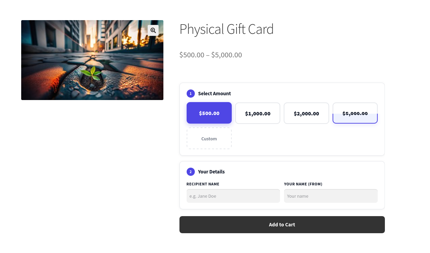Click the Your Details heading

211,172
